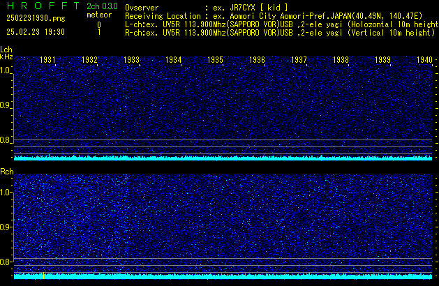Click the date stamp 25.02.23 19:30
Image resolution: width=439 pixels, height=286 pixels.
click(36, 32)
